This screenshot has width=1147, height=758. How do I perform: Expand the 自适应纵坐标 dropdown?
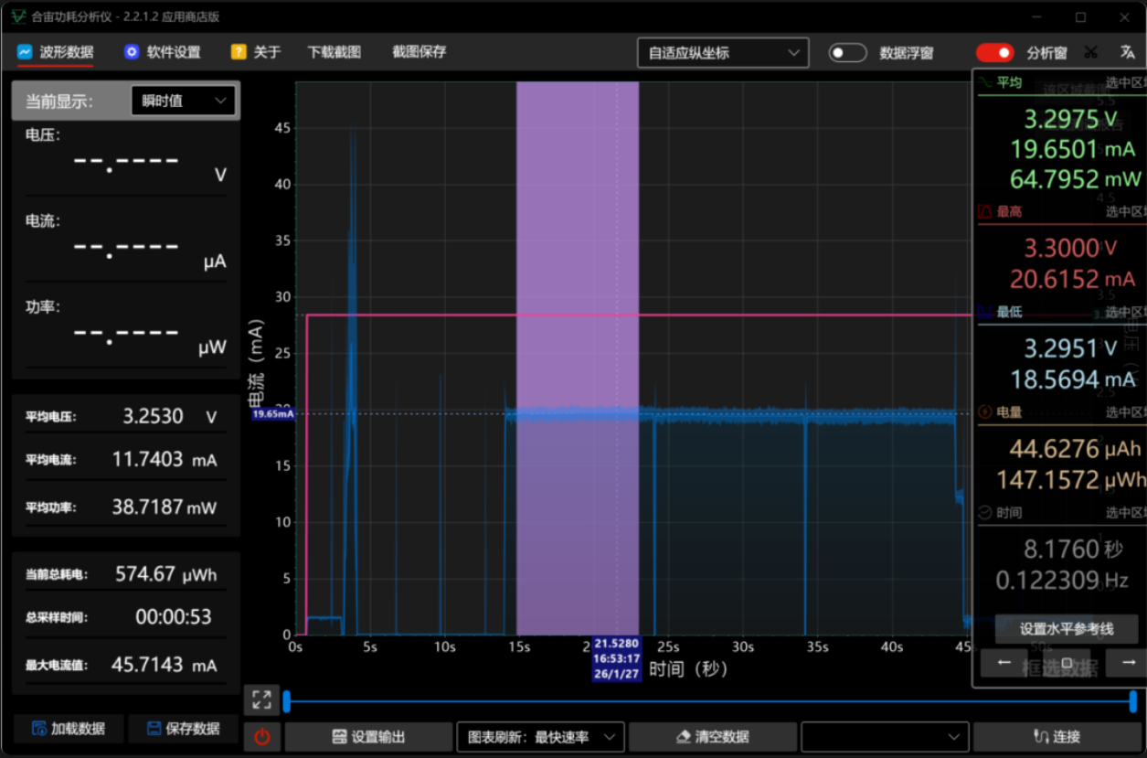pos(723,53)
